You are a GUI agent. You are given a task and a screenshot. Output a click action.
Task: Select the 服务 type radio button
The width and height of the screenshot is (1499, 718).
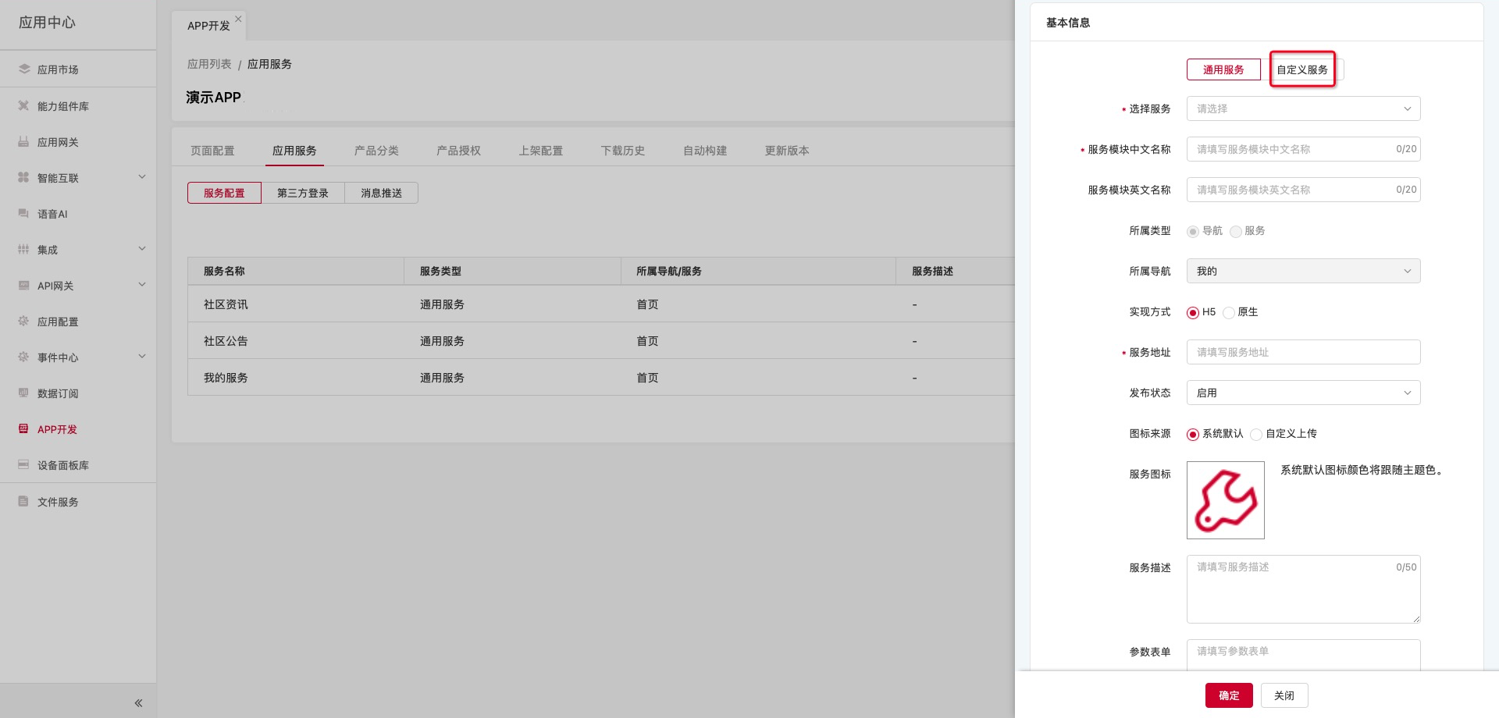coord(1236,232)
